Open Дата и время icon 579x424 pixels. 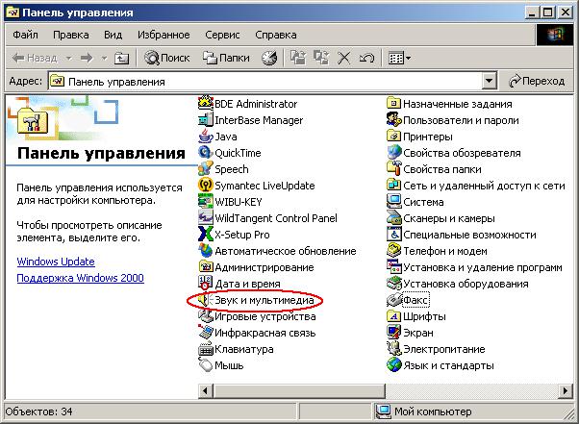[x=206, y=284]
